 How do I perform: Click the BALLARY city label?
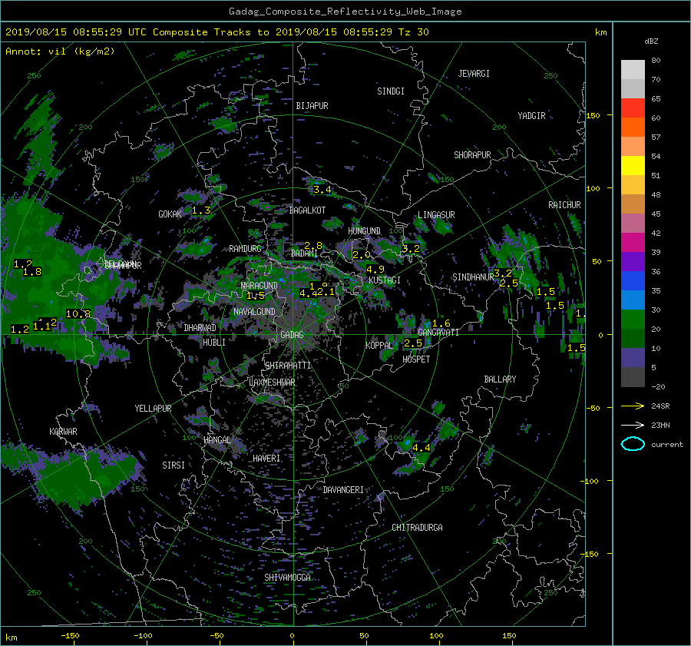pyautogui.click(x=500, y=379)
